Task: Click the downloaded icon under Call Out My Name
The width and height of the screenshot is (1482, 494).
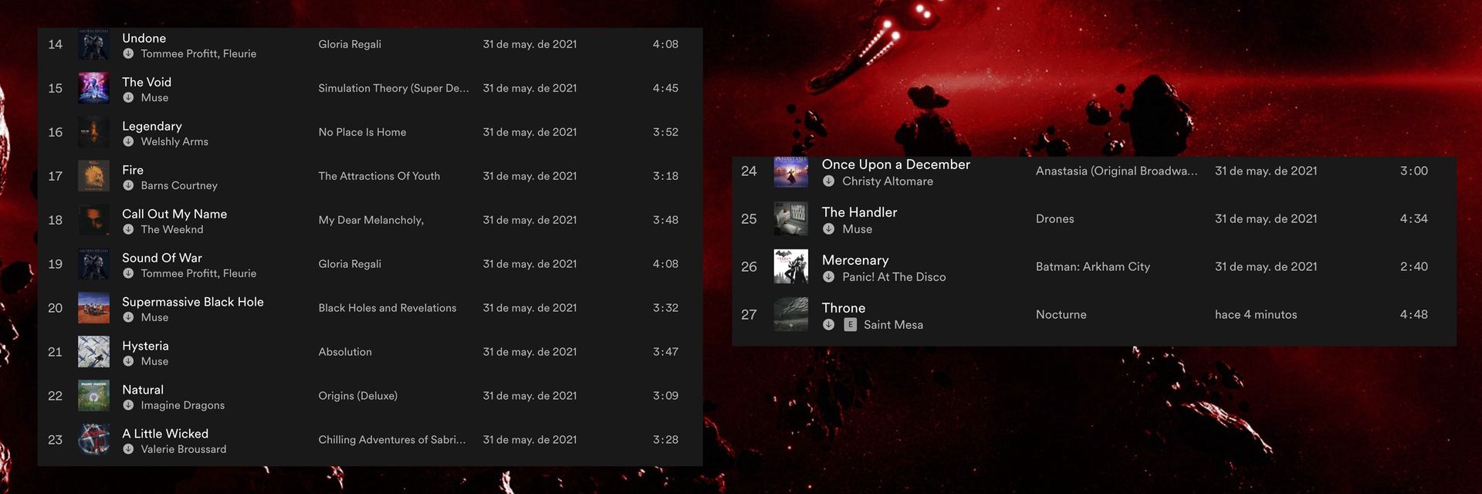Action: (x=128, y=230)
